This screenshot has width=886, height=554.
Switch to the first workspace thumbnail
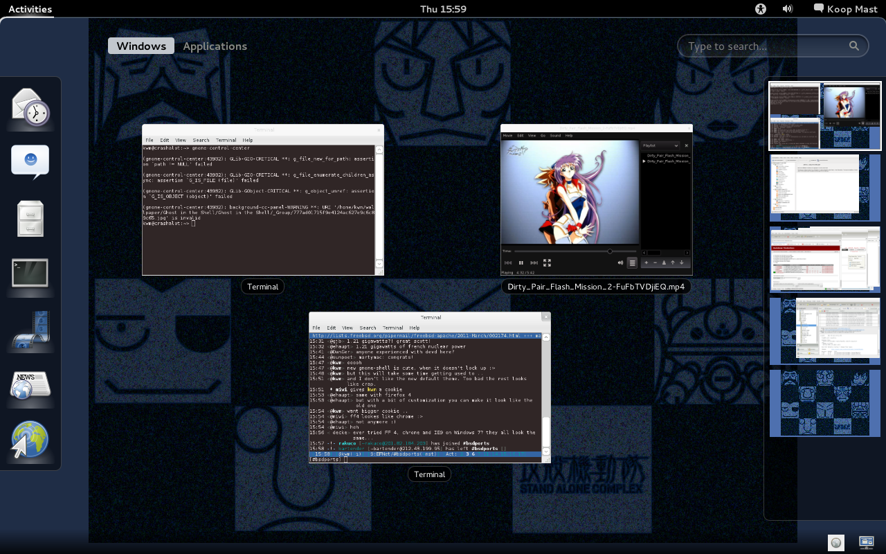pos(824,116)
